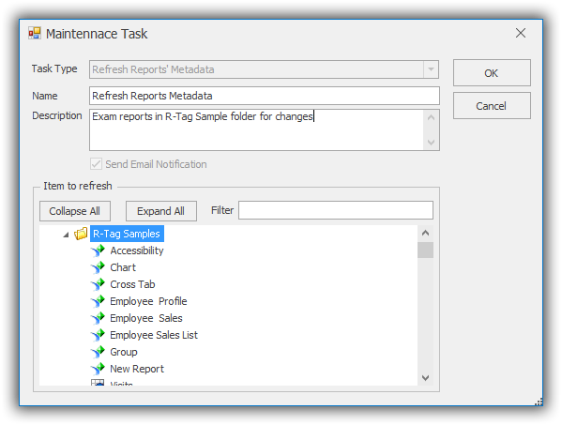
Task: Click into the Filter input field
Action: tap(336, 210)
